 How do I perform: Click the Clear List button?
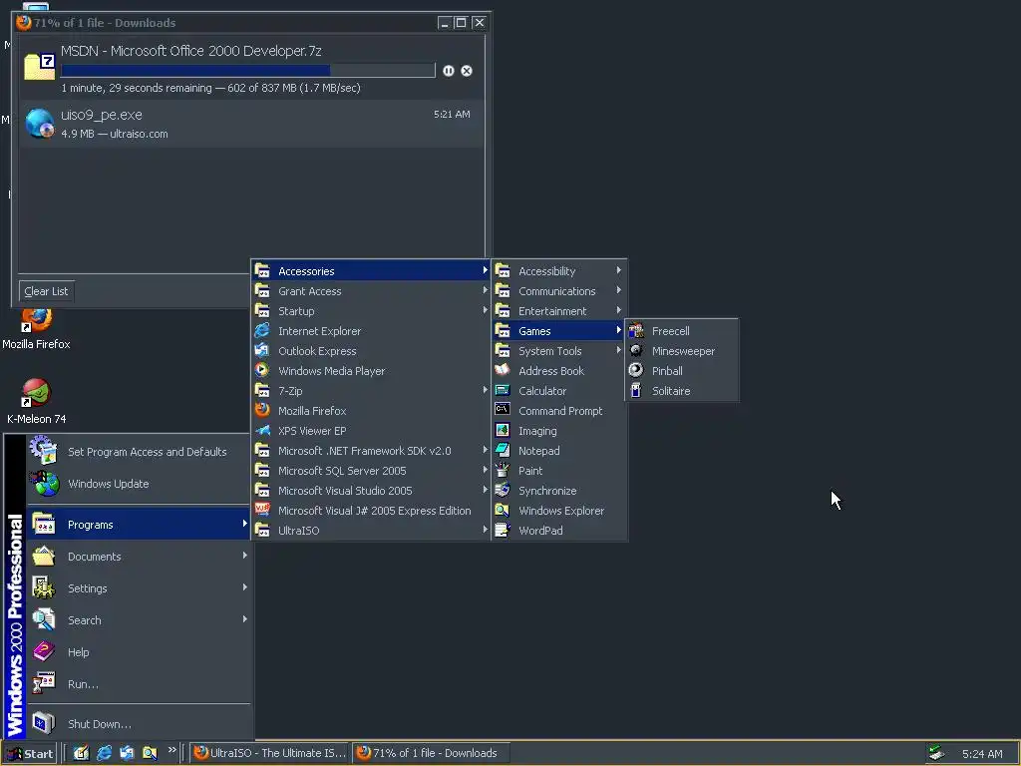pyautogui.click(x=46, y=291)
